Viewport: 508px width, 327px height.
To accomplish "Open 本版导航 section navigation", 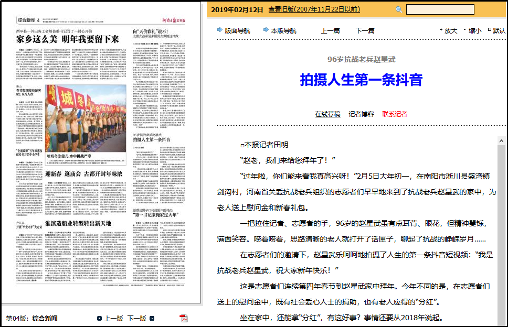I will coord(283,30).
